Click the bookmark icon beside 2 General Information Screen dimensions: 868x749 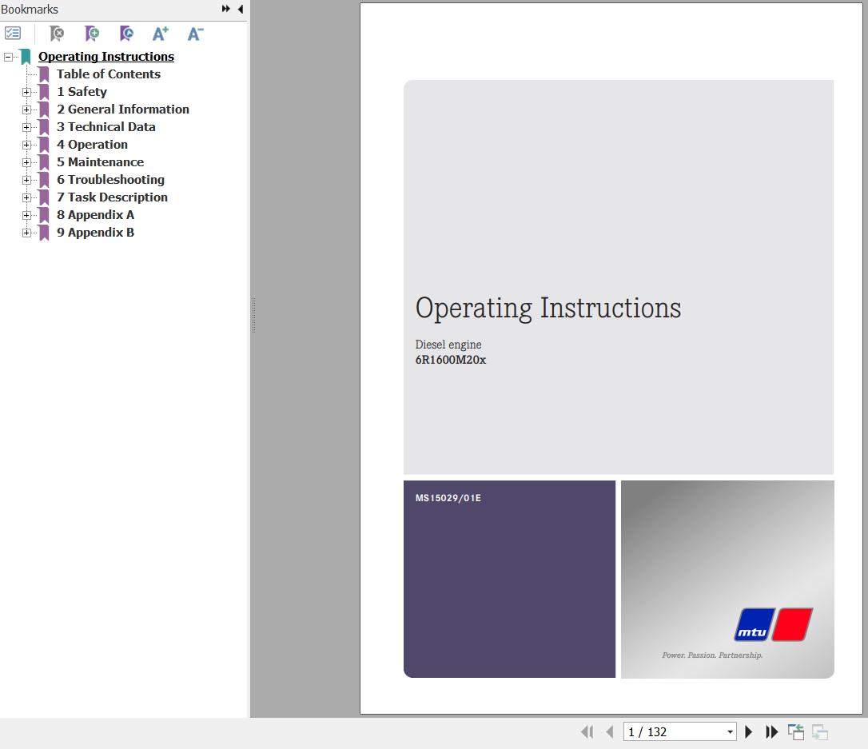pyautogui.click(x=44, y=110)
